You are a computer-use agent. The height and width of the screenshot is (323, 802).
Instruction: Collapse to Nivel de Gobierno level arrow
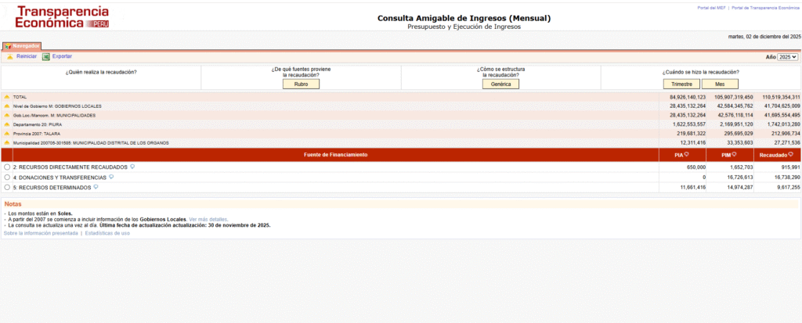click(x=7, y=106)
